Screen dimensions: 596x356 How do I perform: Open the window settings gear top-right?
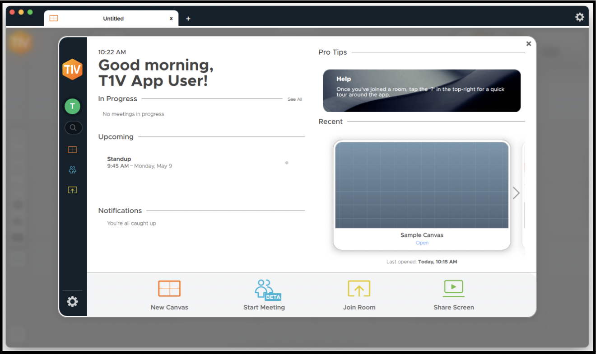pyautogui.click(x=579, y=17)
